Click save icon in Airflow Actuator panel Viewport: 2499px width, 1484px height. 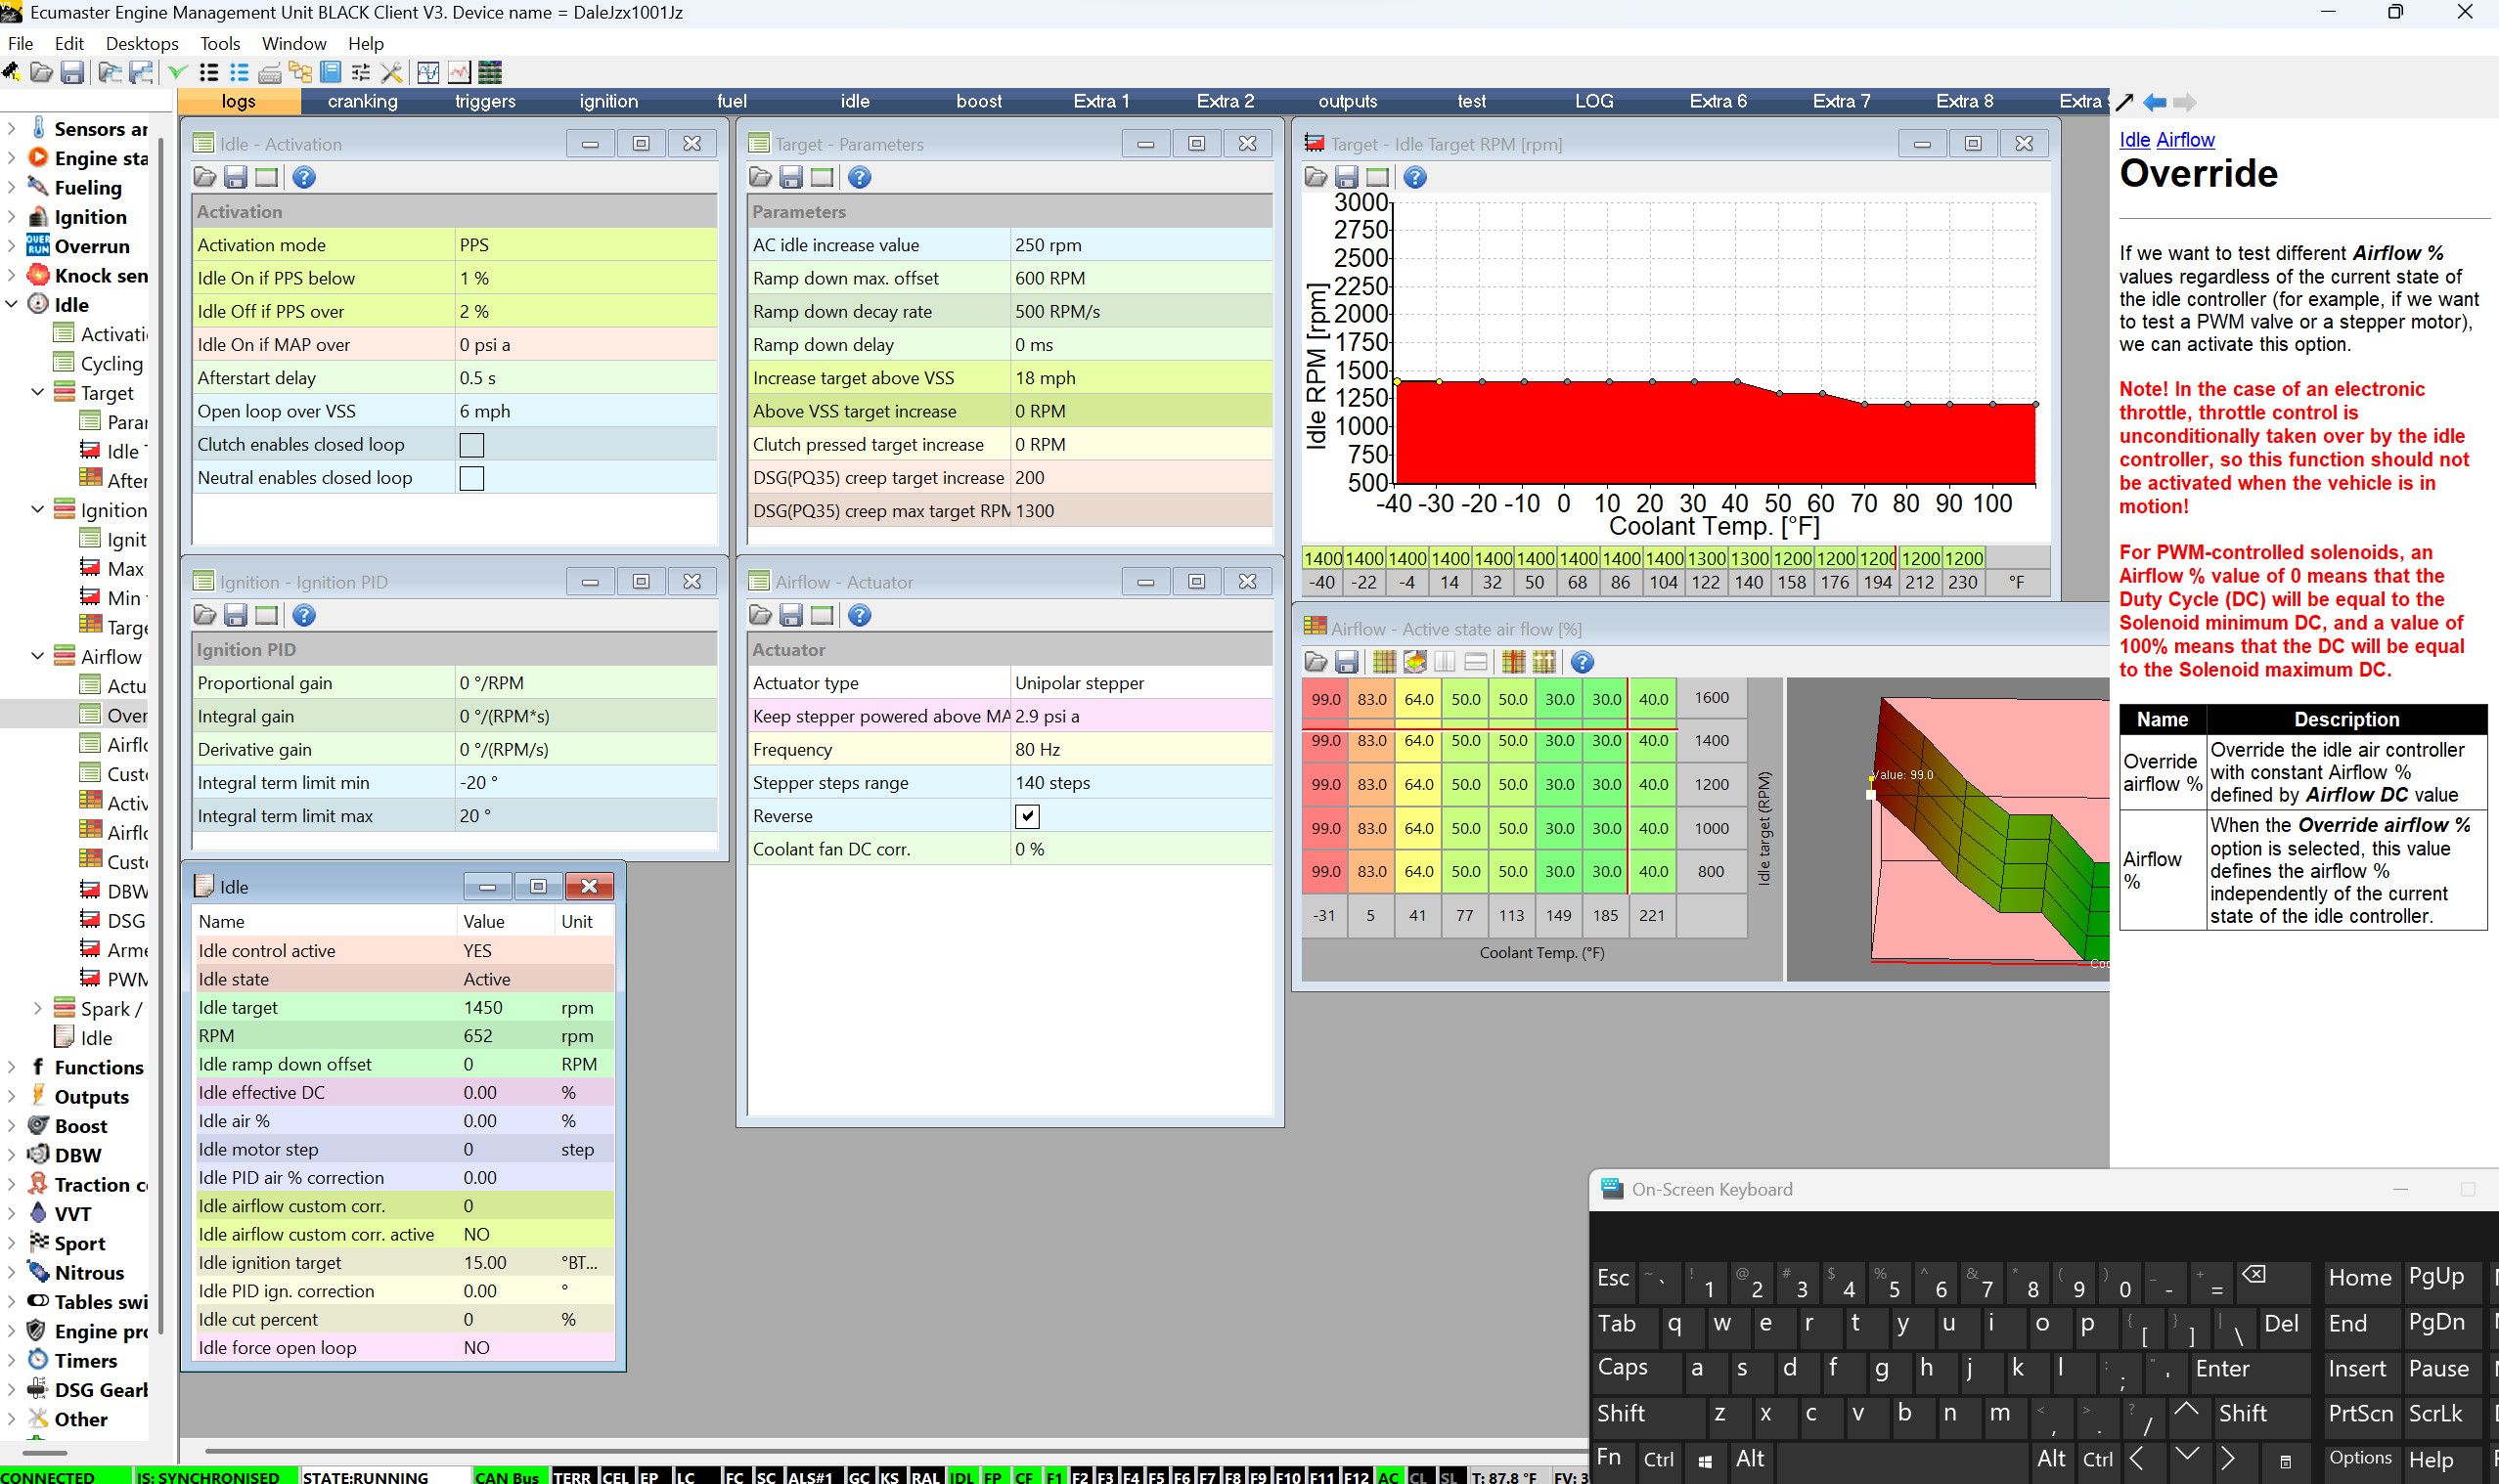790,616
